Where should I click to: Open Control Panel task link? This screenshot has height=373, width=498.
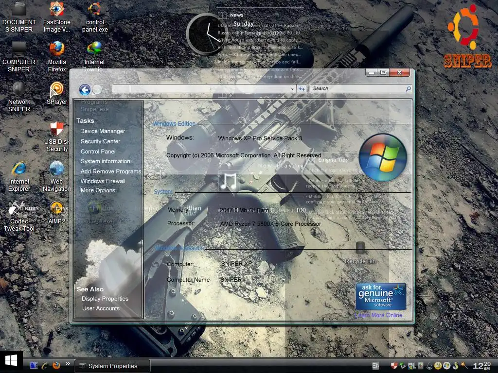point(98,152)
